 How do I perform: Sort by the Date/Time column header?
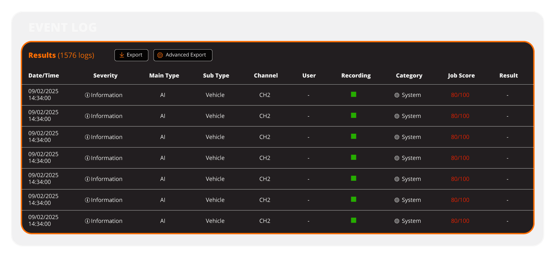pyautogui.click(x=43, y=75)
